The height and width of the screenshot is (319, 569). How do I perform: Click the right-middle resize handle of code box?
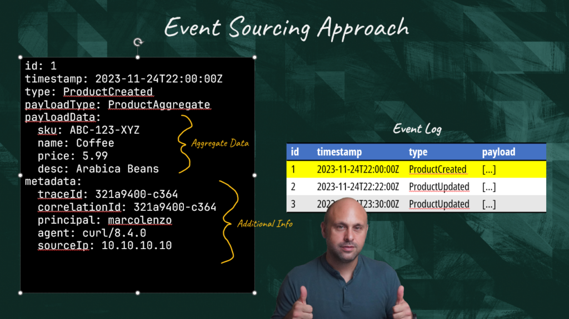[254, 175]
